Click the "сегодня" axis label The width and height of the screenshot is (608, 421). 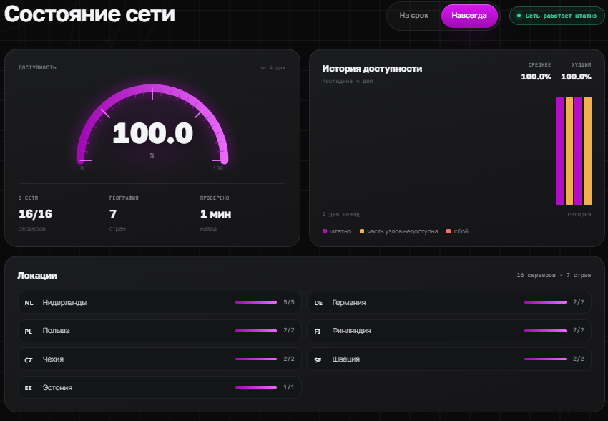click(579, 214)
